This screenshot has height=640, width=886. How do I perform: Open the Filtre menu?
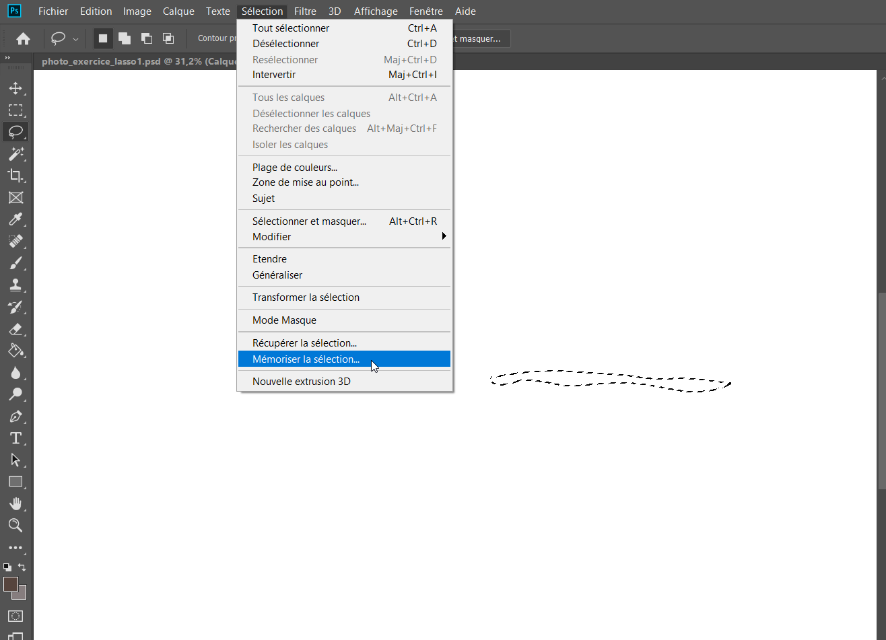click(305, 11)
